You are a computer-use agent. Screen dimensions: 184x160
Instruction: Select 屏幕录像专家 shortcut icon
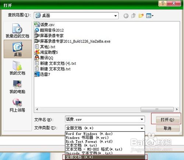pyautogui.click(x=37, y=36)
